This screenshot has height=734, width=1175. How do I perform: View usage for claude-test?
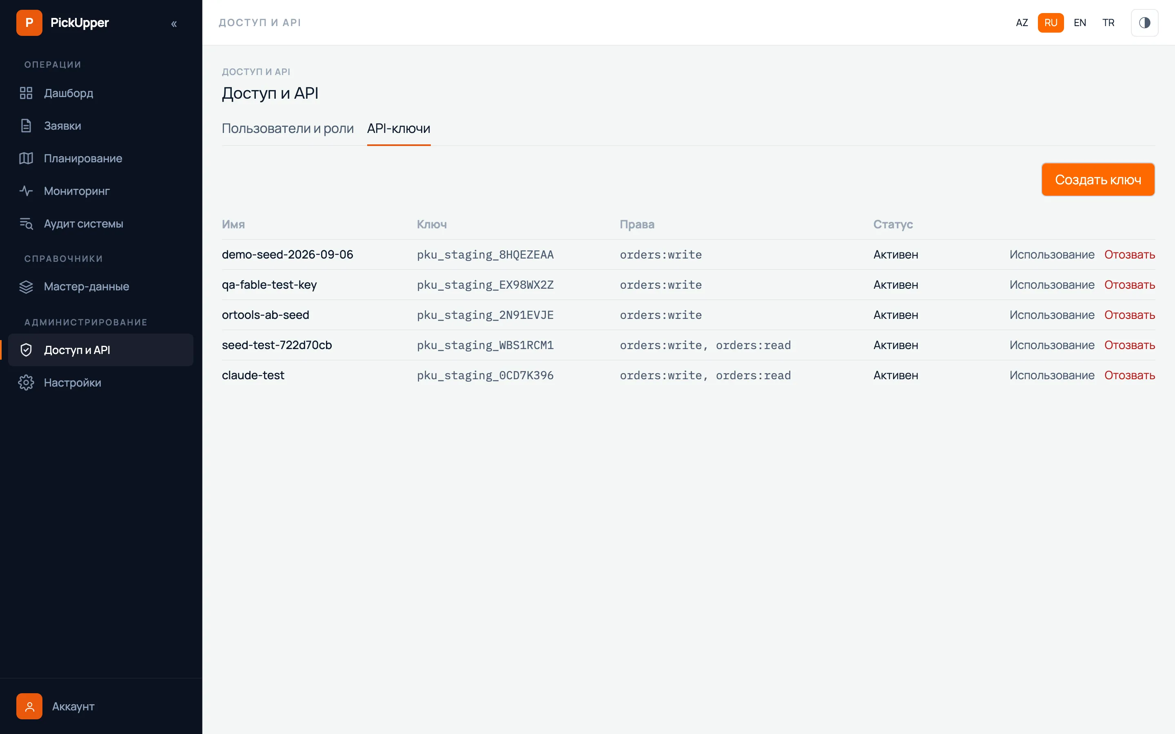[x=1052, y=375]
